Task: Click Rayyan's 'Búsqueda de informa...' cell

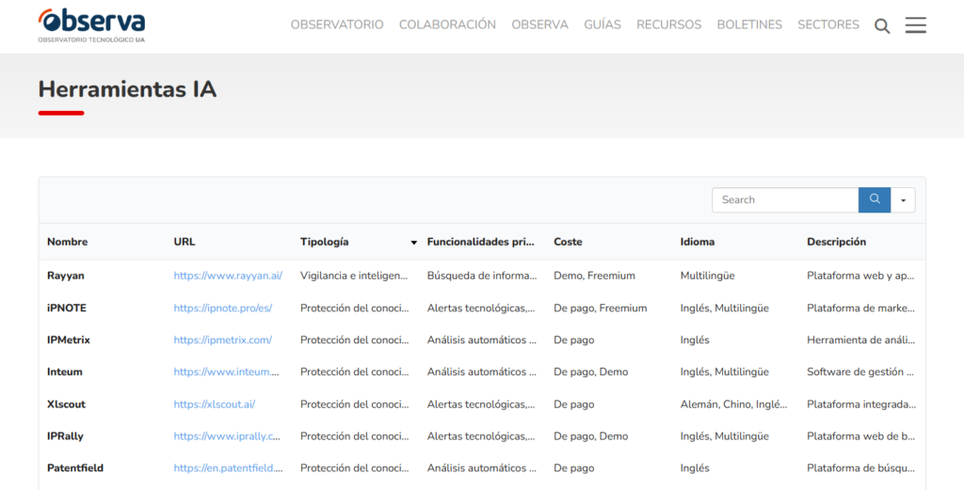Action: click(482, 276)
